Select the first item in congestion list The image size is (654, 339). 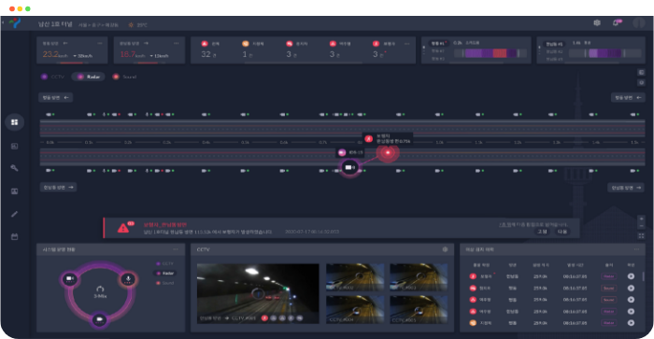[x=437, y=43]
